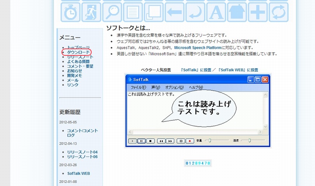315x186 pixels.
Task: Click the circular refresh arrows icon
Action: click(x=278, y=12)
